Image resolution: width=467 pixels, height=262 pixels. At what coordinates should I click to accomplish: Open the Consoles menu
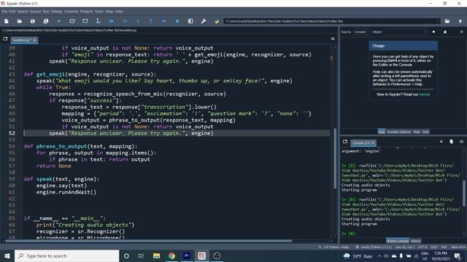71,12
